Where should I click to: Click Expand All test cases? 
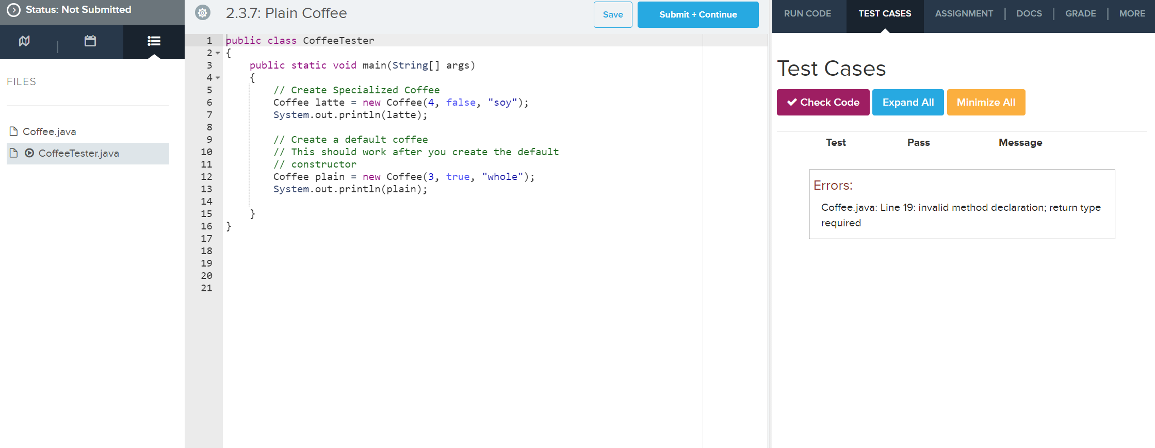[x=908, y=102]
